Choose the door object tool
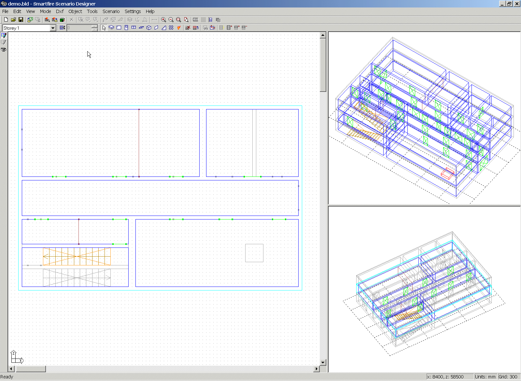 point(126,28)
